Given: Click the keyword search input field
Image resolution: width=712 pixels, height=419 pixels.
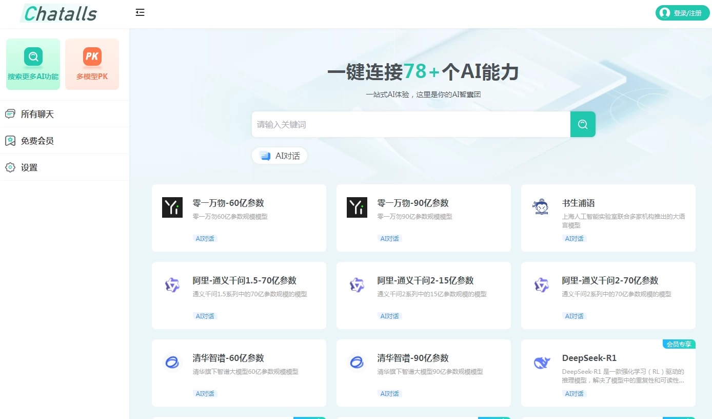Looking at the screenshot, I should [x=410, y=124].
